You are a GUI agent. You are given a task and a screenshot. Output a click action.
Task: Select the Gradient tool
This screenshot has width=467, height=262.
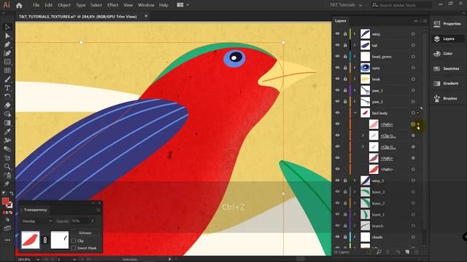click(7, 123)
